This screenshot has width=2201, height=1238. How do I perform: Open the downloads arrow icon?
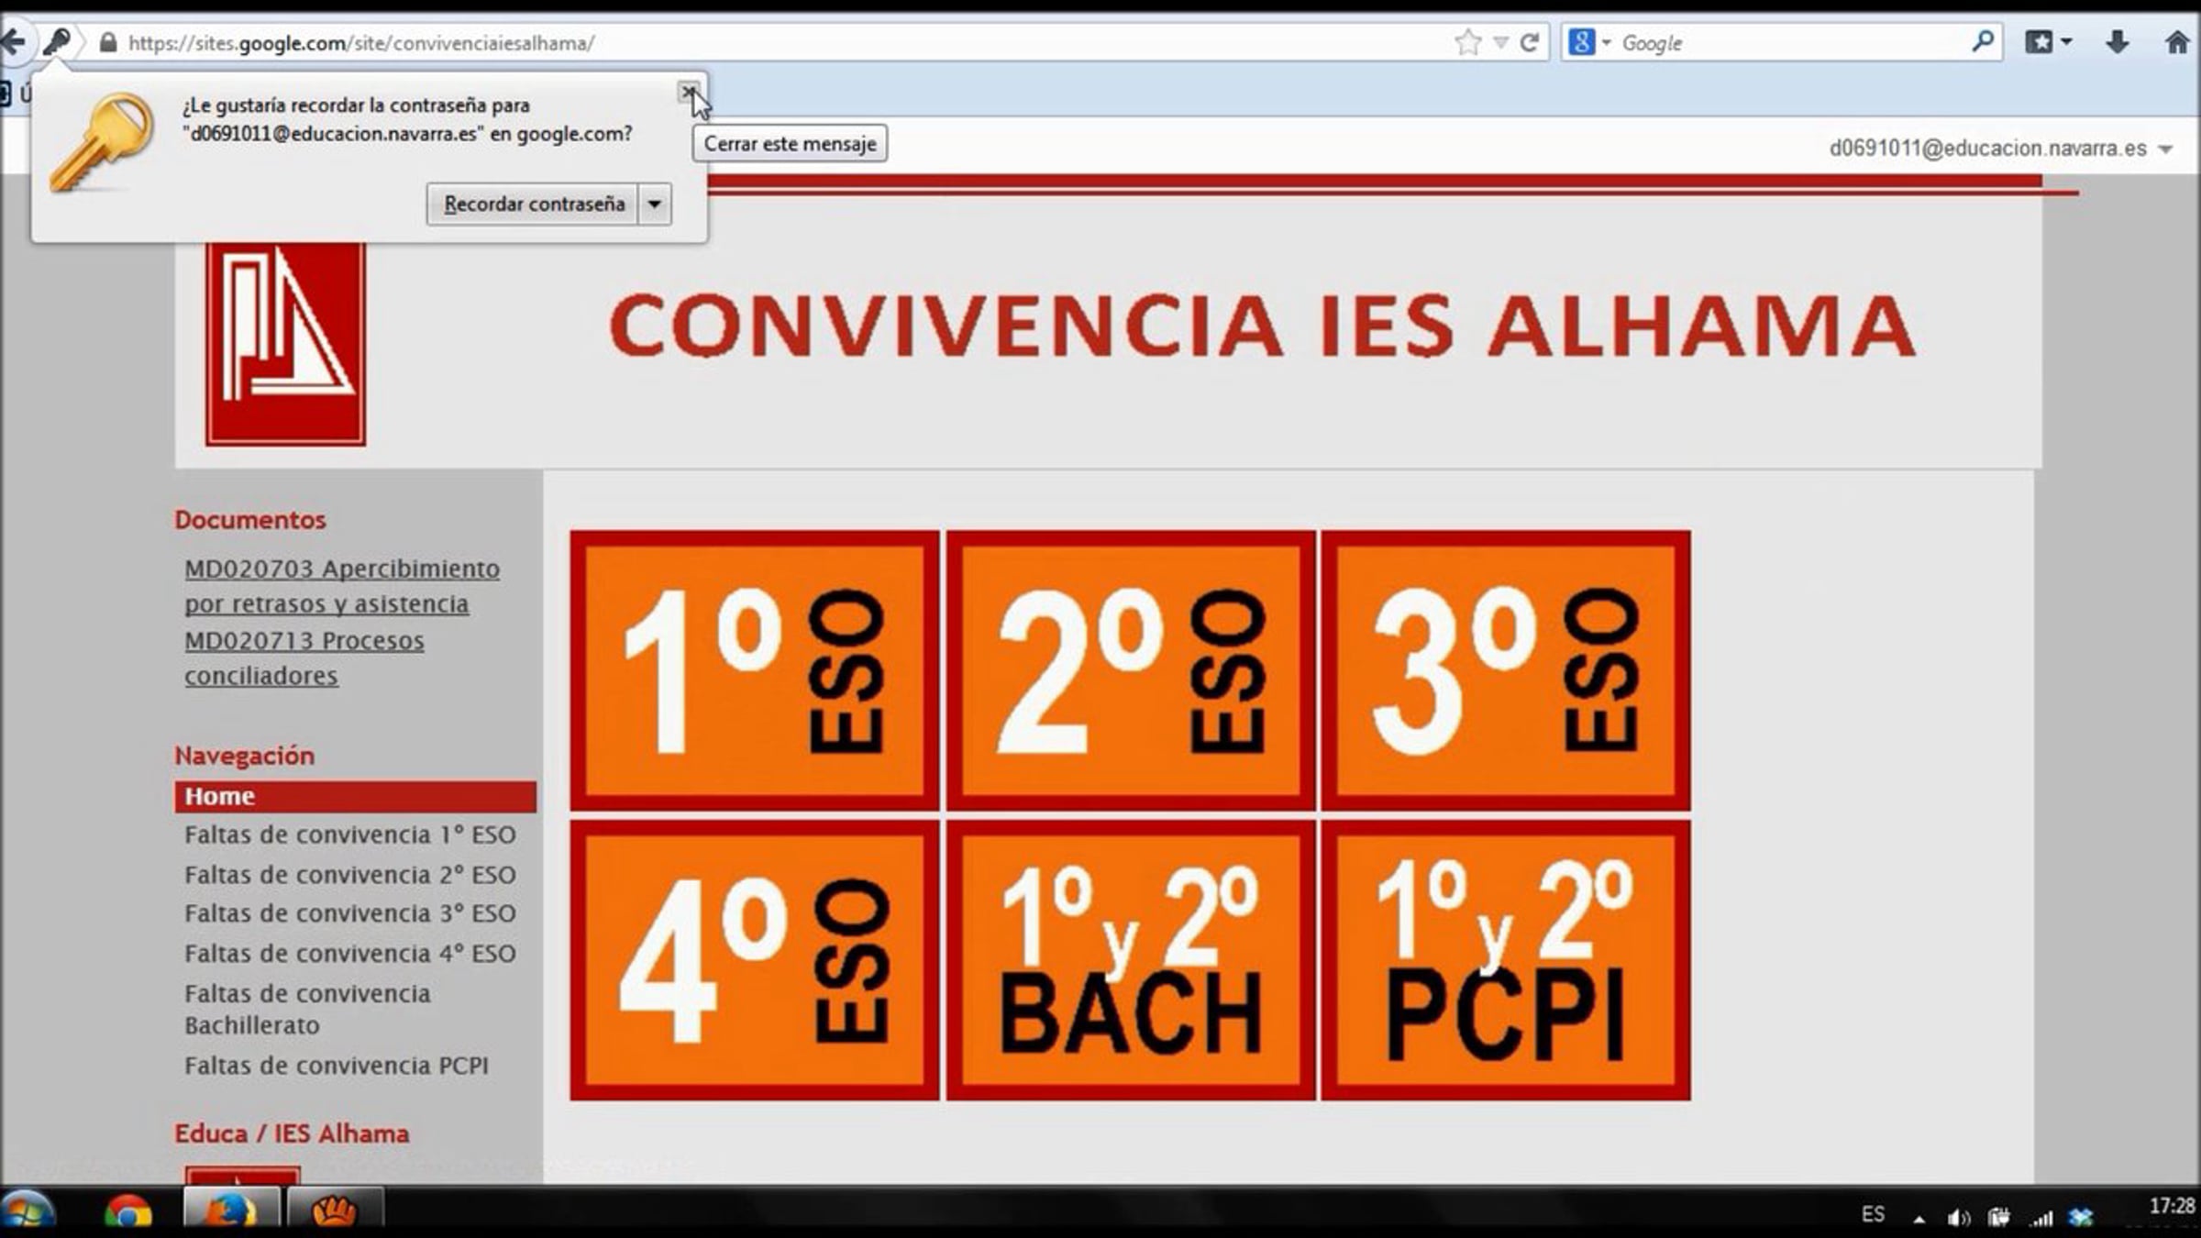(x=2117, y=41)
